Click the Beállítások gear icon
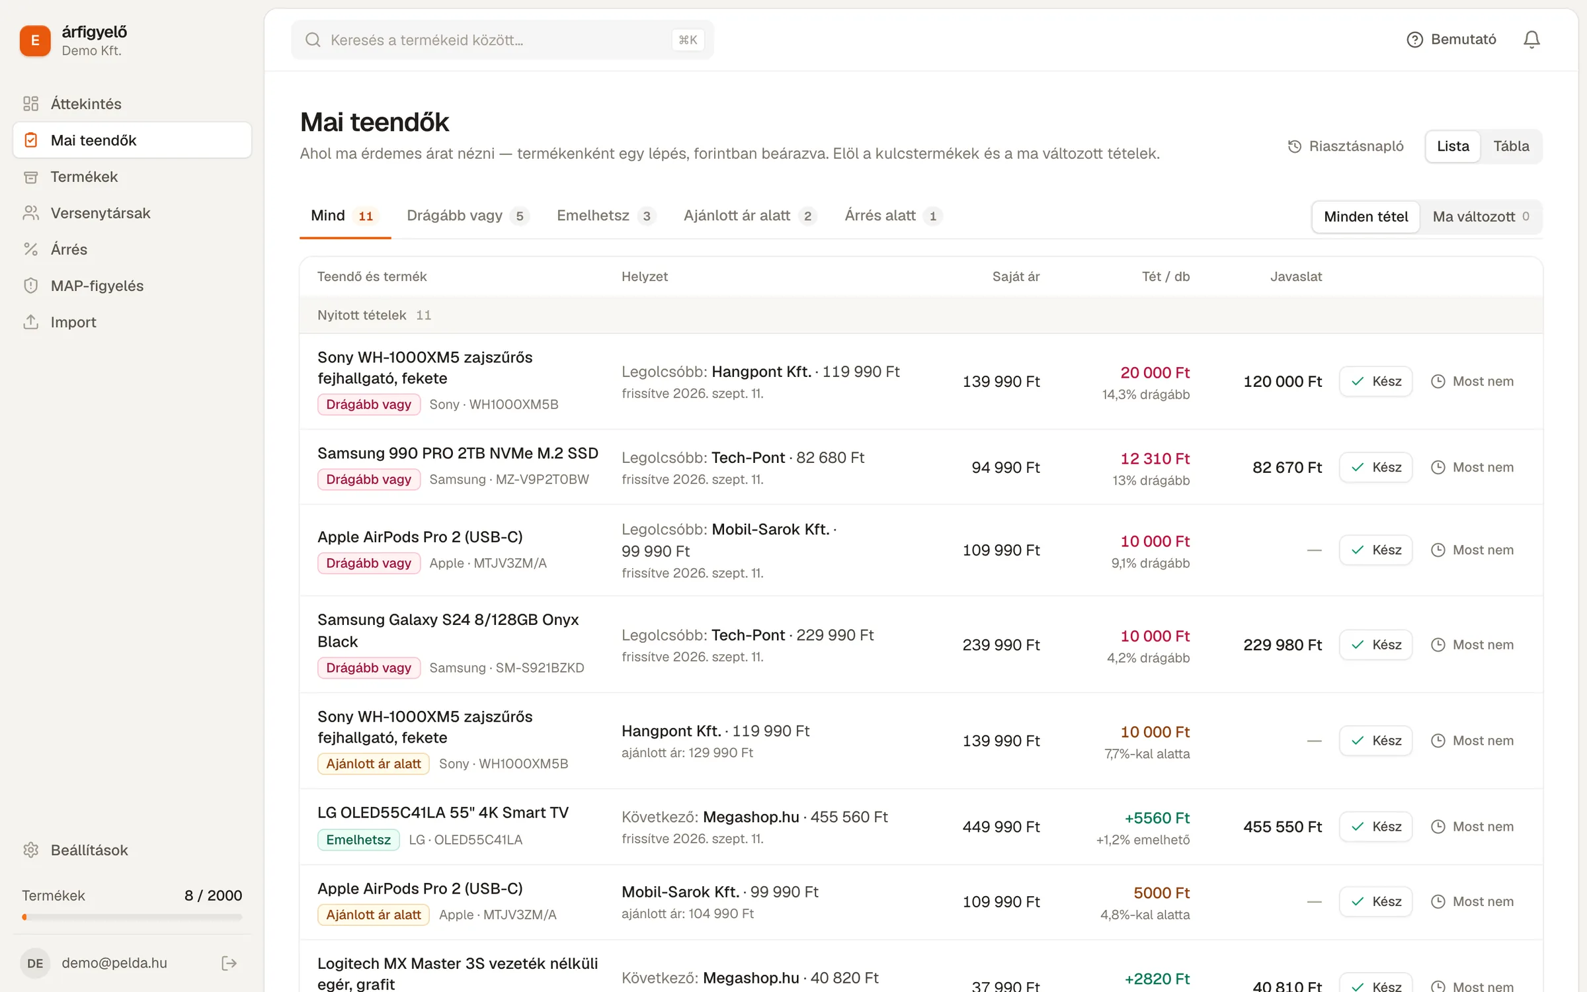This screenshot has width=1587, height=992. coord(30,850)
